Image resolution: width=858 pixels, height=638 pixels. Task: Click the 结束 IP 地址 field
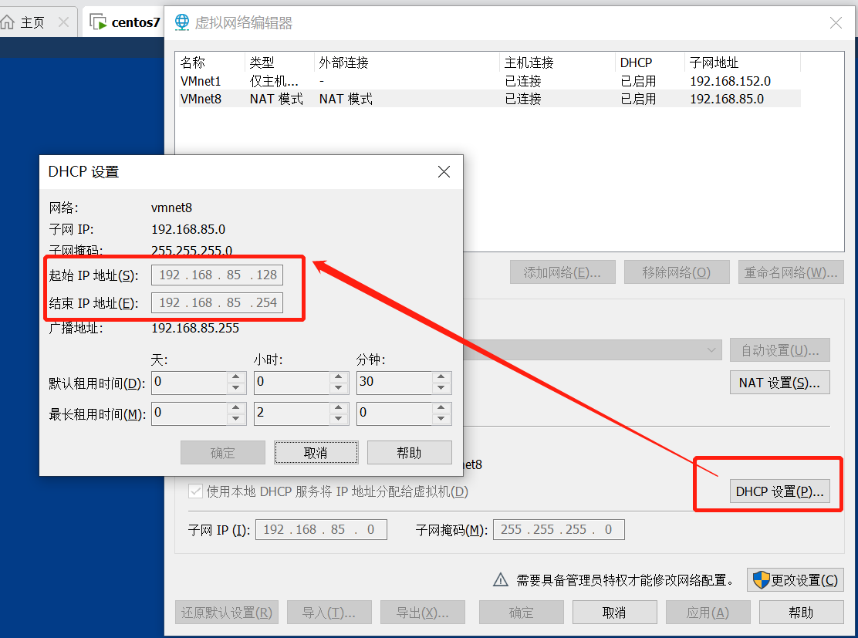tap(218, 302)
